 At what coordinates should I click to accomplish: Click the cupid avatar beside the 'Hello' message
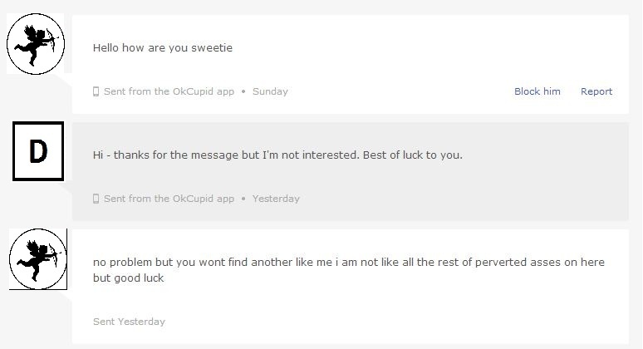pos(36,43)
